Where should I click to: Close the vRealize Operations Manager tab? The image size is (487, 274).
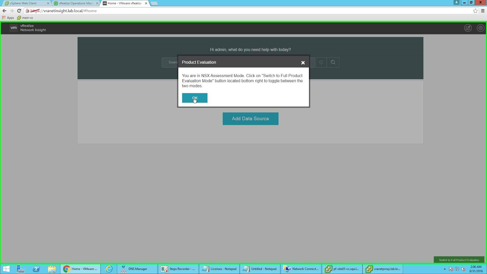point(97,3)
